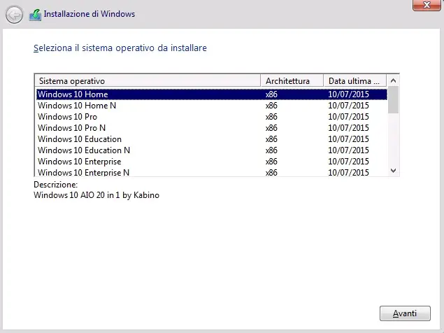Go back using the round arrow button
Screen dimensions: 444x333
(14, 15)
